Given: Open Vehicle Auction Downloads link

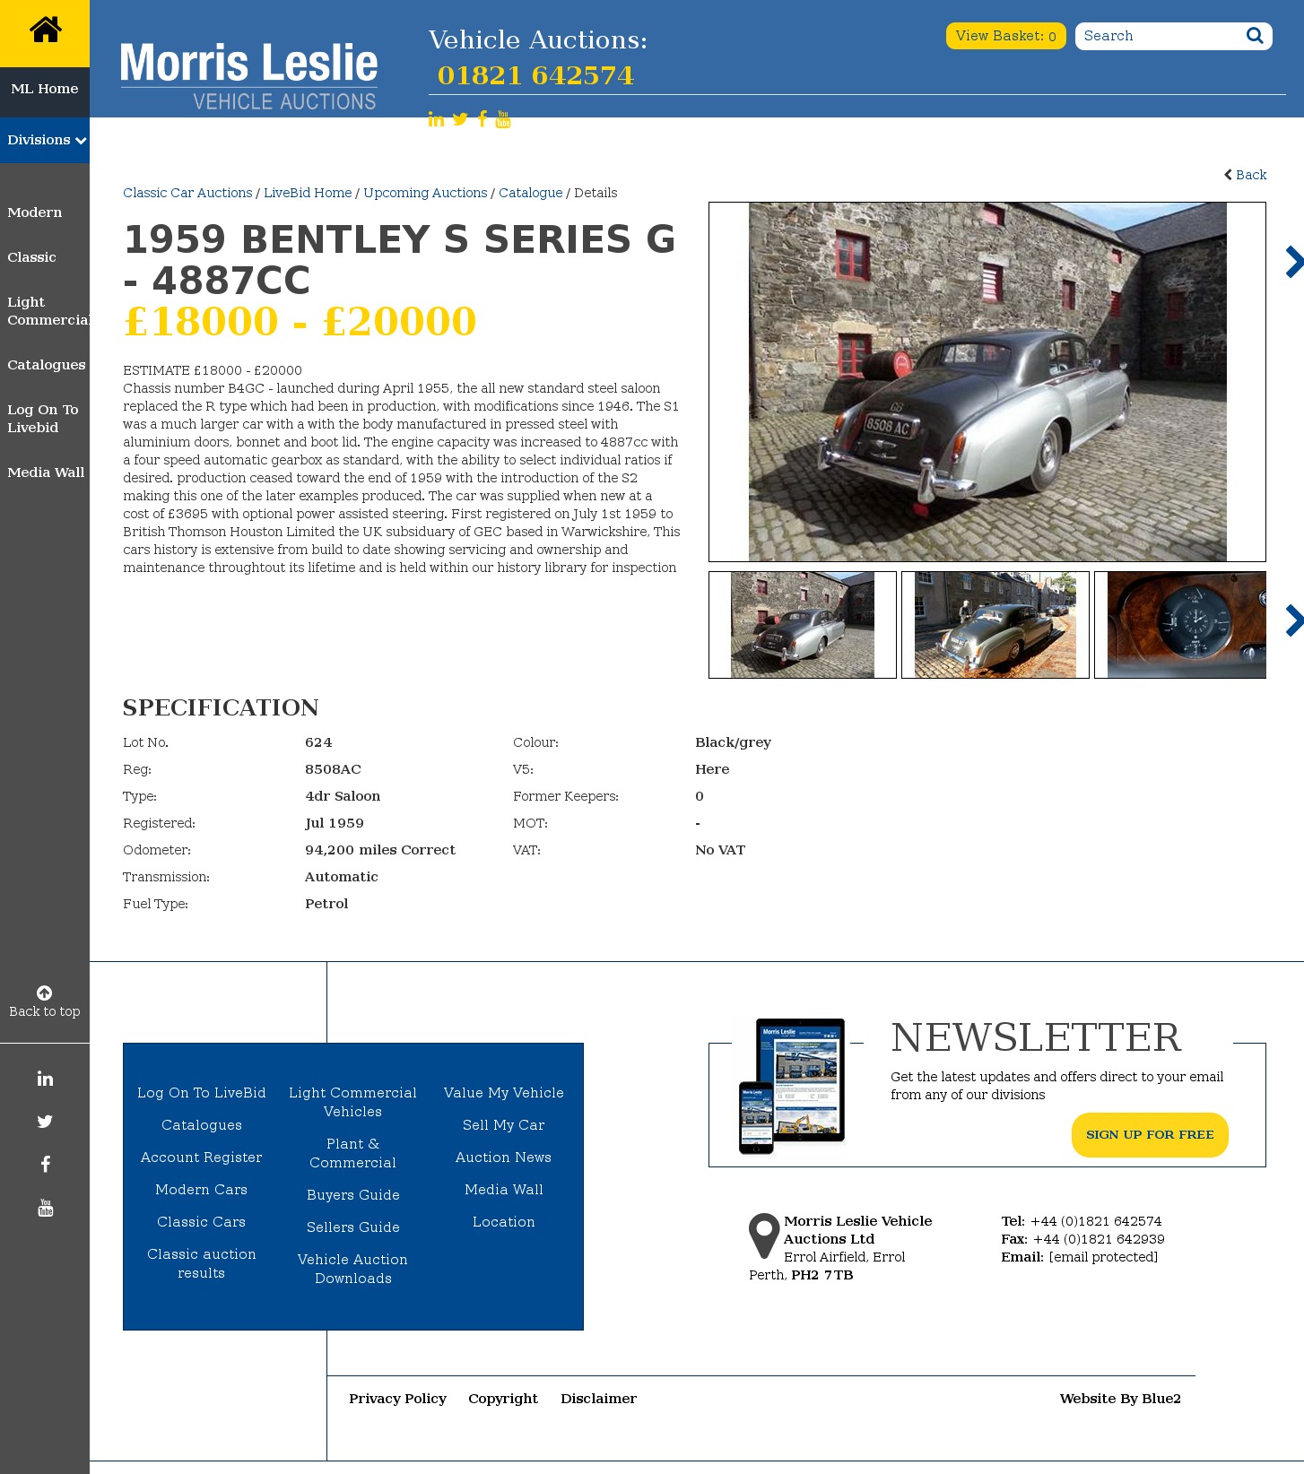Looking at the screenshot, I should pos(353,1269).
